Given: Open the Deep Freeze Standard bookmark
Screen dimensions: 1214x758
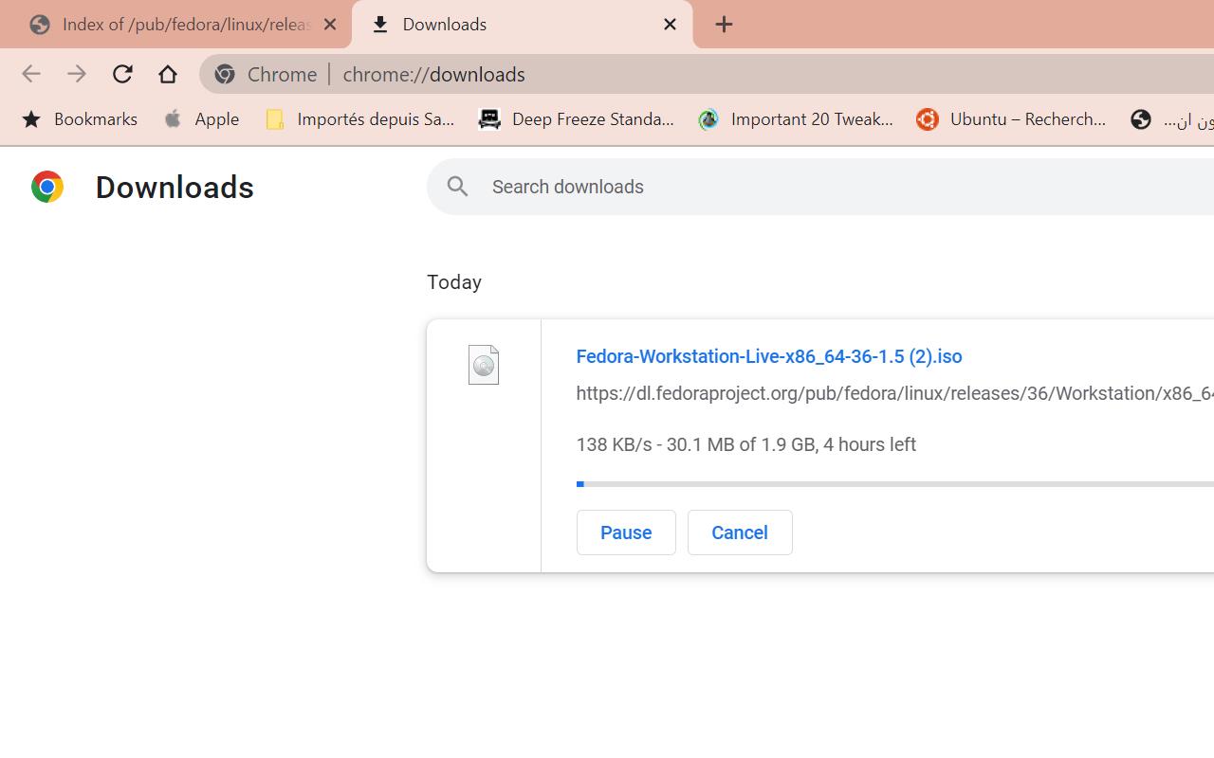Looking at the screenshot, I should pyautogui.click(x=577, y=119).
